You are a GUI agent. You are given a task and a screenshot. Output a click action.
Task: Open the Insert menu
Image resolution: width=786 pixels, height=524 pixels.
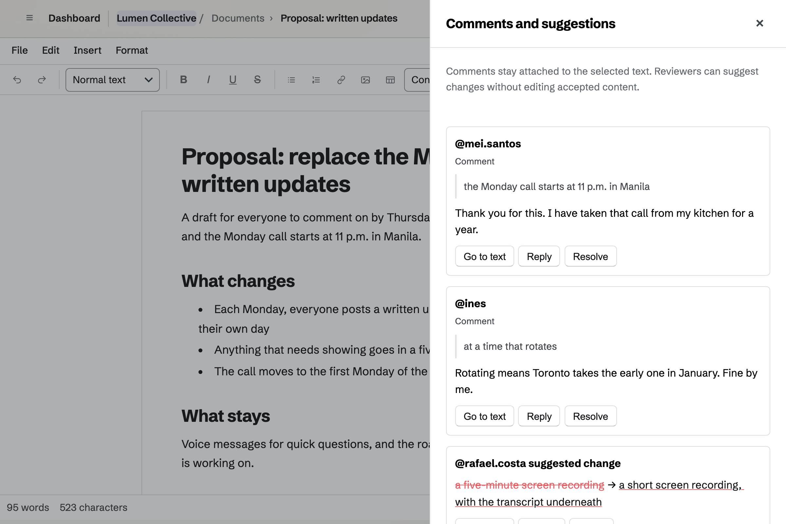point(87,50)
